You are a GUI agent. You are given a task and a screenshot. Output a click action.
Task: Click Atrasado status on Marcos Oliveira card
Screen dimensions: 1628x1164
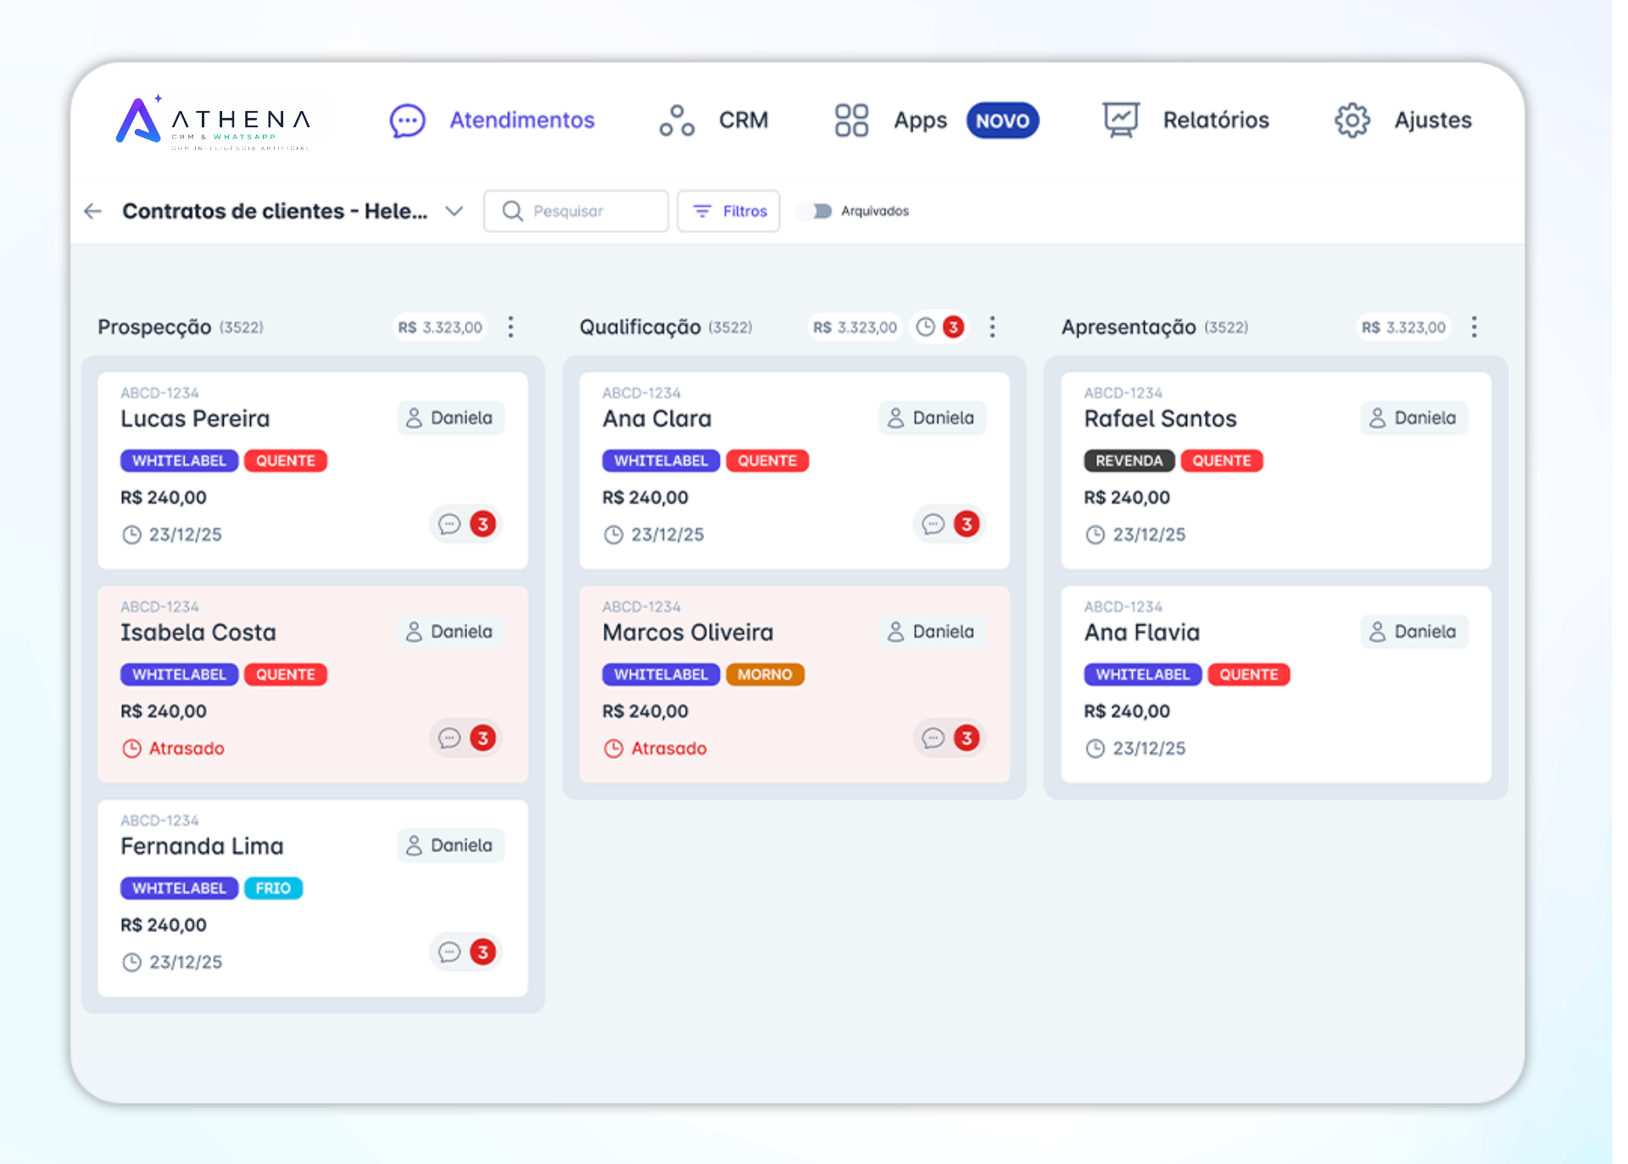coord(655,749)
